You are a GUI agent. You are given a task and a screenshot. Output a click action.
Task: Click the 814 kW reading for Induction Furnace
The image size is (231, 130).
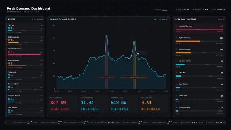pos(11,52)
